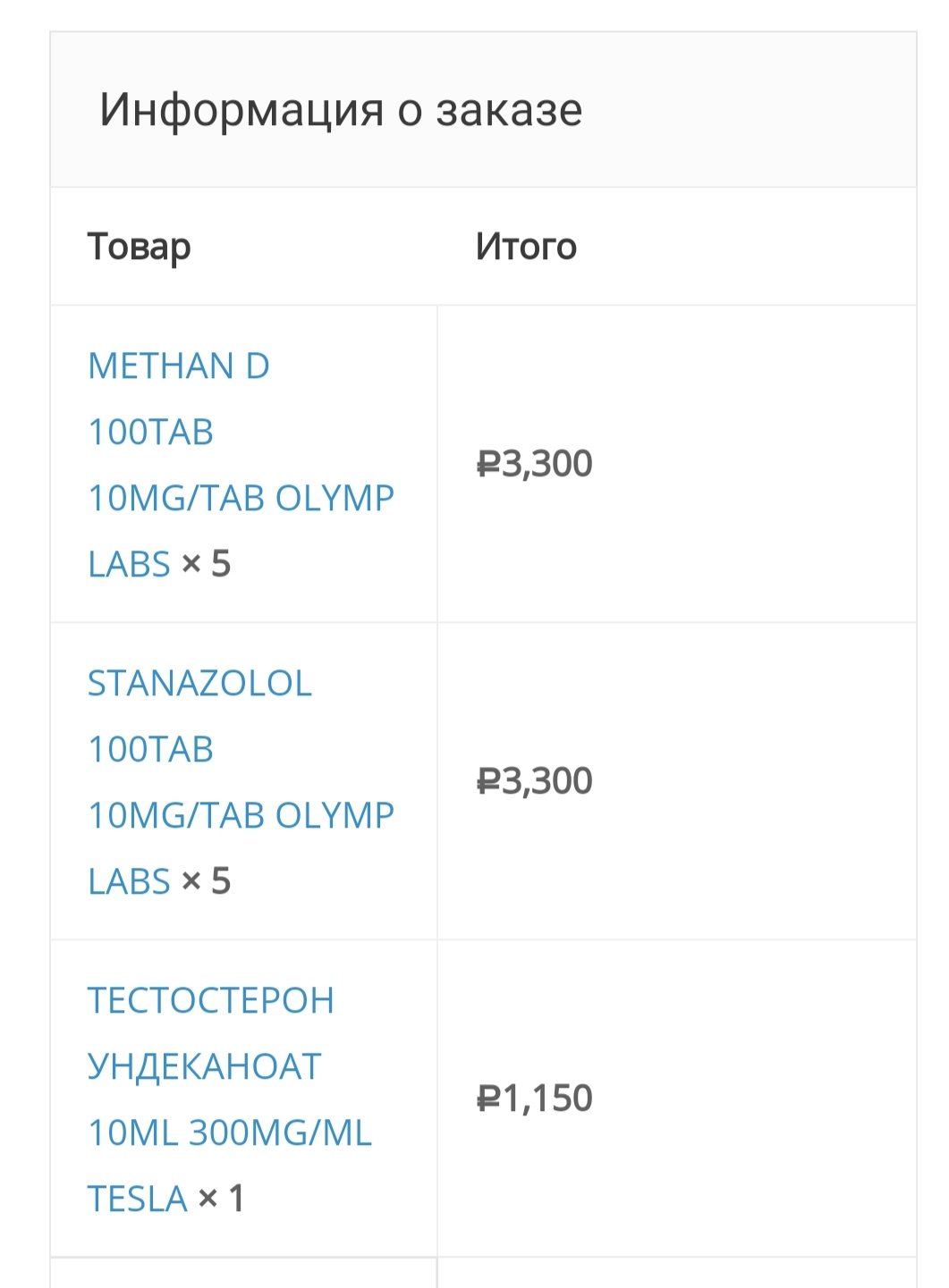This screenshot has height=1288, width=949.
Task: Open the STANAZOLOL product link
Action: click(199, 684)
